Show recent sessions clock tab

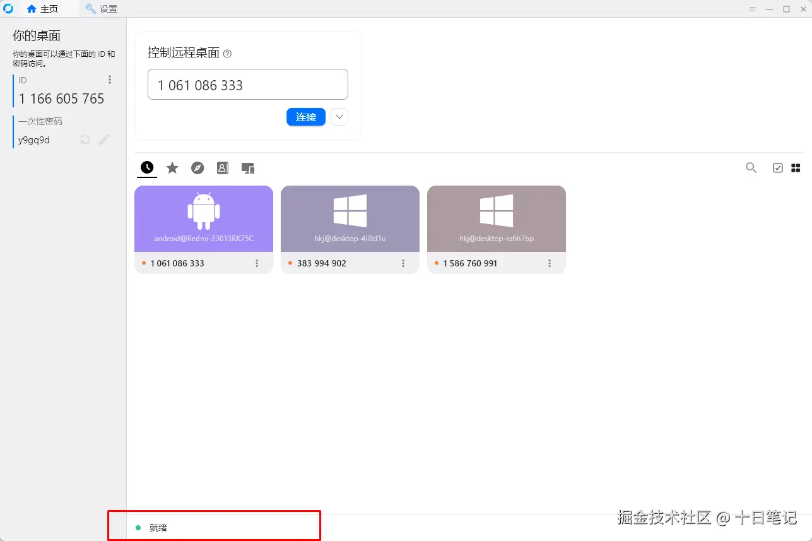click(x=147, y=167)
